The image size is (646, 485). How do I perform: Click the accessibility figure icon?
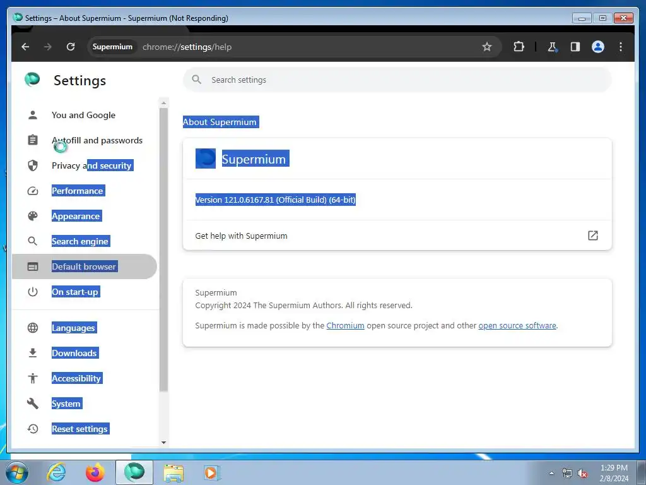pos(33,378)
